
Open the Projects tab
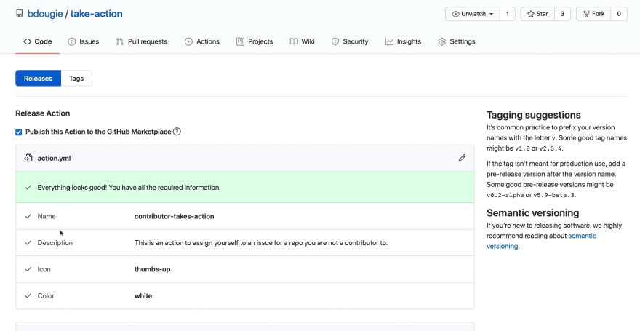255,41
